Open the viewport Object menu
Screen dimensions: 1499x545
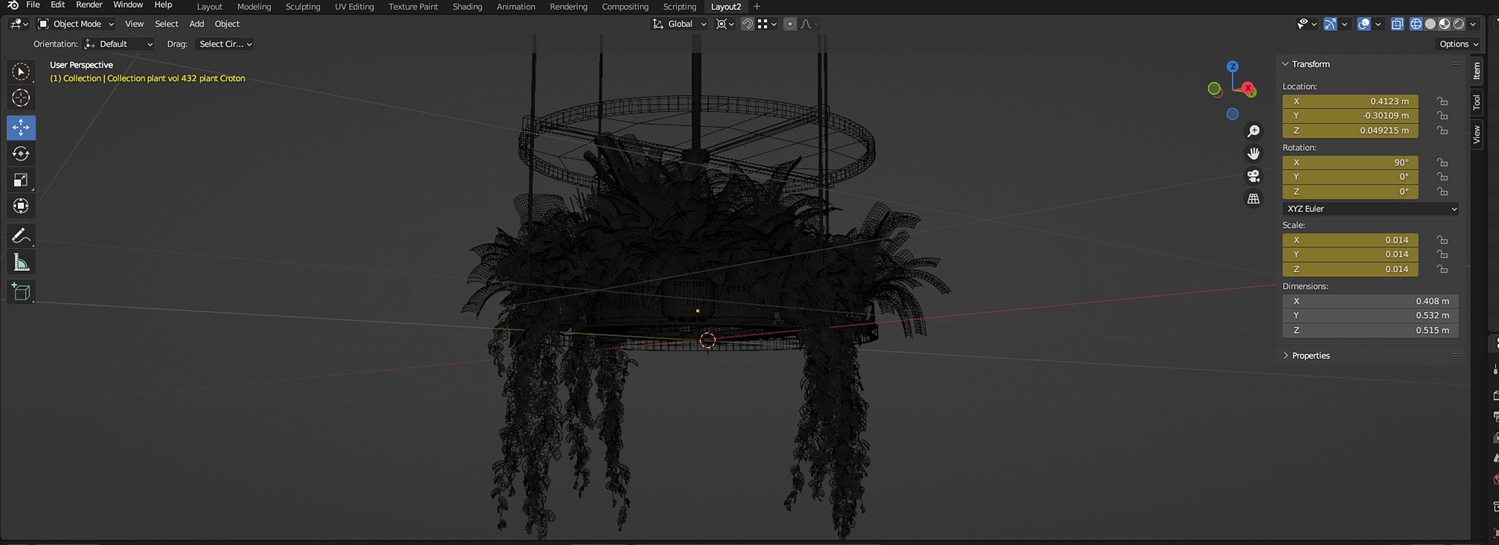click(227, 24)
